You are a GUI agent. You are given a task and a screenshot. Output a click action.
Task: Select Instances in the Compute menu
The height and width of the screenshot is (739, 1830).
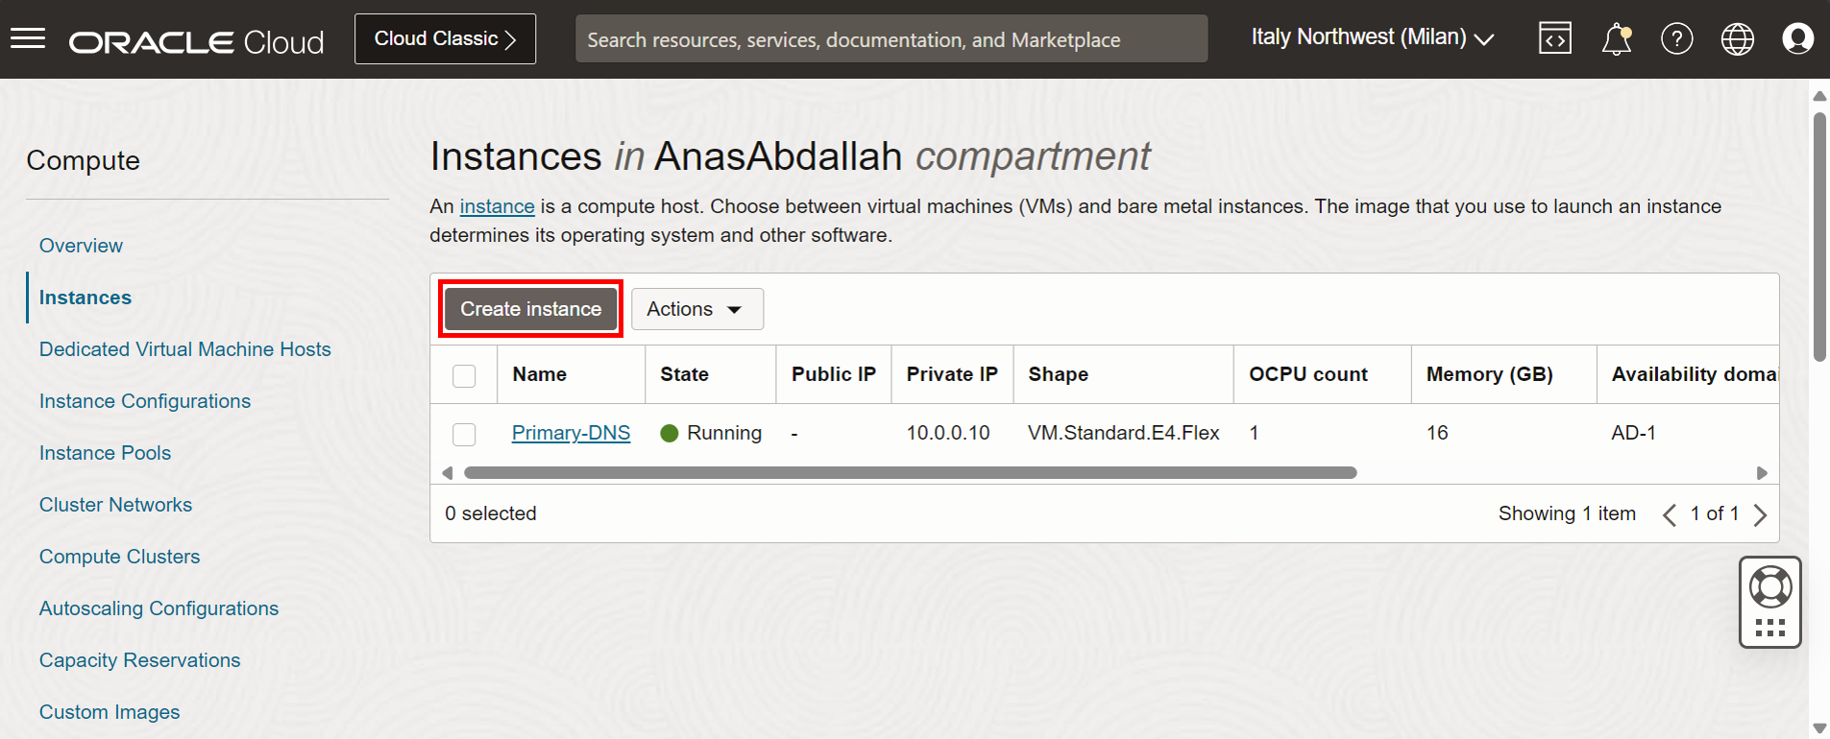pyautogui.click(x=85, y=298)
